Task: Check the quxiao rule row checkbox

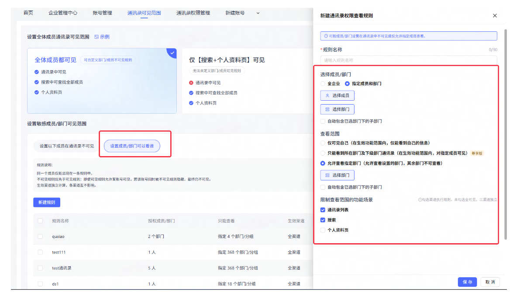Action: (x=40, y=237)
